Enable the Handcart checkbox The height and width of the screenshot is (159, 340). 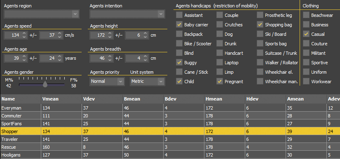point(220,53)
